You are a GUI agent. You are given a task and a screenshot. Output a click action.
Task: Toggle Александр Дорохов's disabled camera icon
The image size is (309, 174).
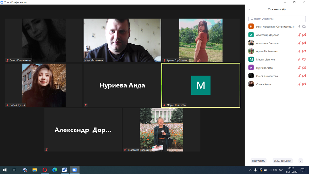pyautogui.click(x=304, y=35)
